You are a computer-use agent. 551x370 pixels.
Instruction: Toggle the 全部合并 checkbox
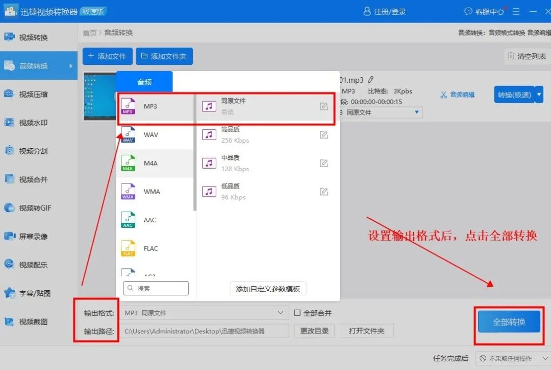click(x=297, y=313)
